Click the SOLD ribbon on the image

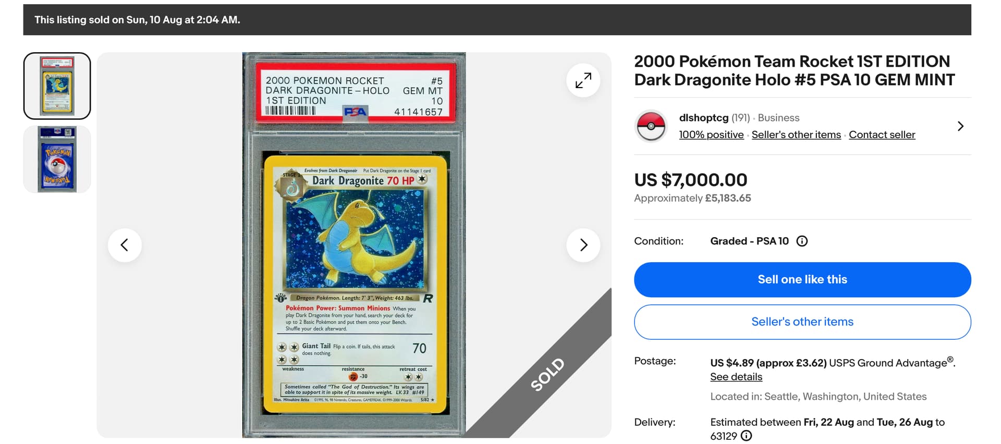click(x=547, y=374)
